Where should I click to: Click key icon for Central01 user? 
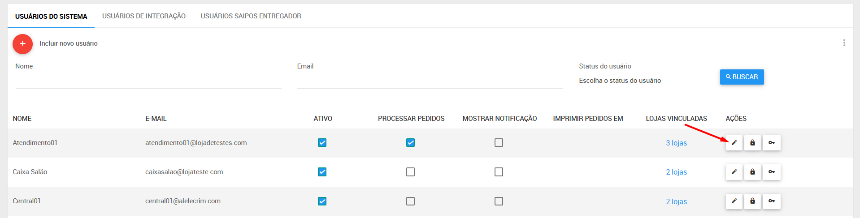pyautogui.click(x=771, y=201)
